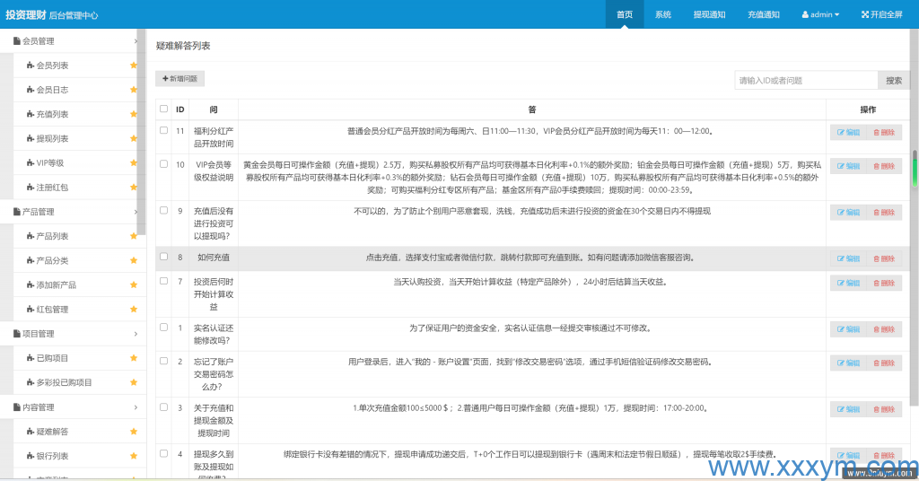This screenshot has height=481, width=919.
Task: Click the fullscreen icon labeled 开启全屏
Action: (865, 14)
